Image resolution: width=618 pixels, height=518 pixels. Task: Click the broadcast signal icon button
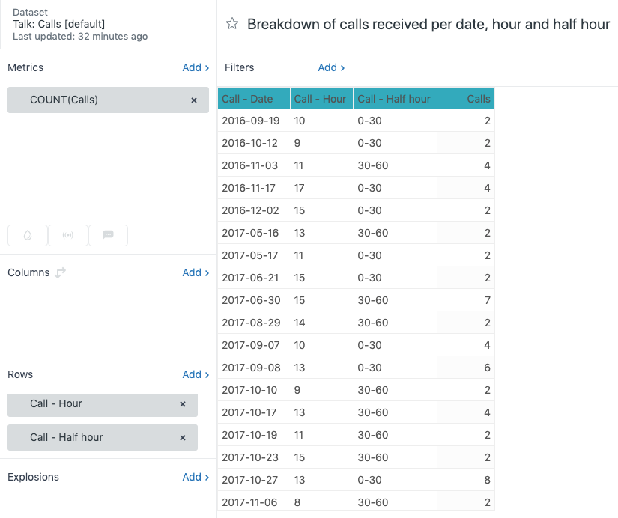point(68,235)
